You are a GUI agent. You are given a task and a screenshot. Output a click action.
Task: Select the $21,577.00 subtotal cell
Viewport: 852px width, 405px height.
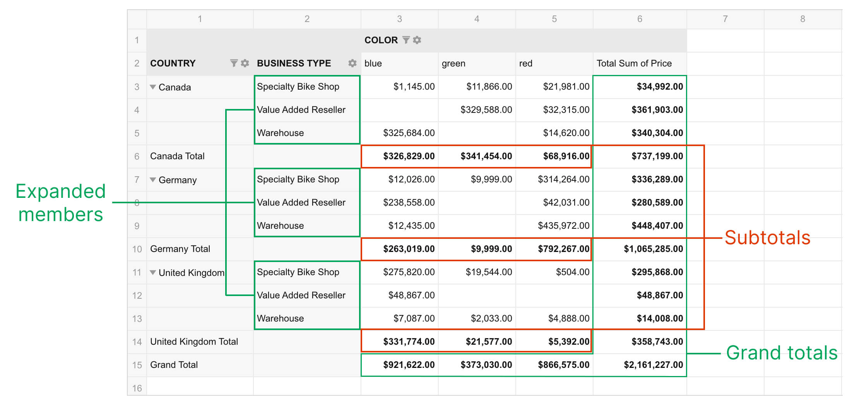477,342
